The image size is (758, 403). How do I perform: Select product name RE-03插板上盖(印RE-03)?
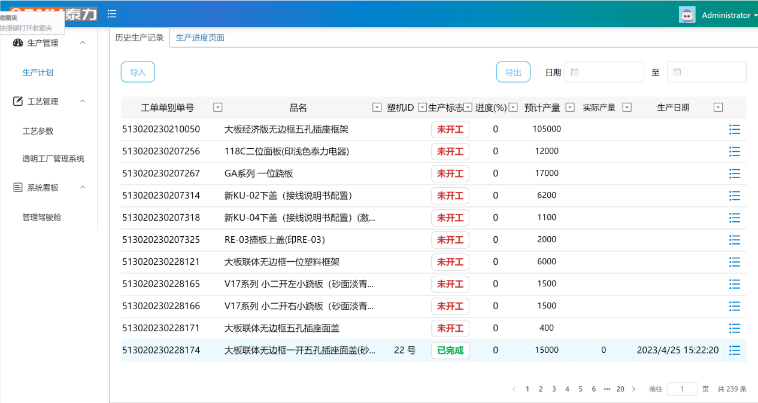(275, 240)
